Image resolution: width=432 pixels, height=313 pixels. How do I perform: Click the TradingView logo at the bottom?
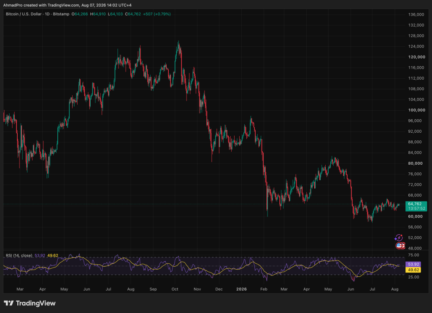click(30, 303)
